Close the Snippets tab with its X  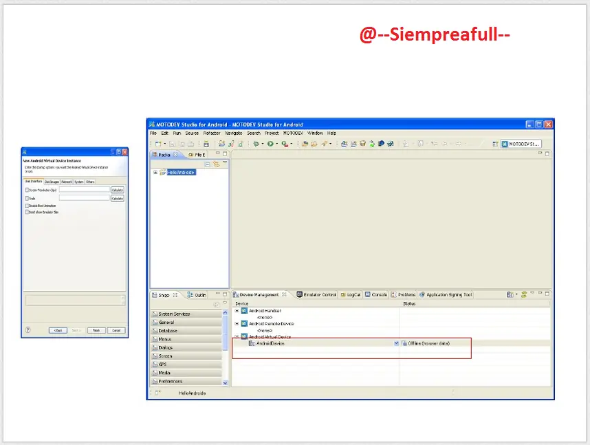click(x=175, y=295)
